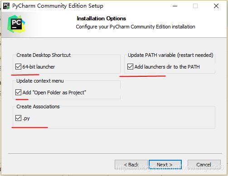Screen dimensions: 228x176
Task: Abort installation with the Cancel button
Action: click(x=204, y=165)
